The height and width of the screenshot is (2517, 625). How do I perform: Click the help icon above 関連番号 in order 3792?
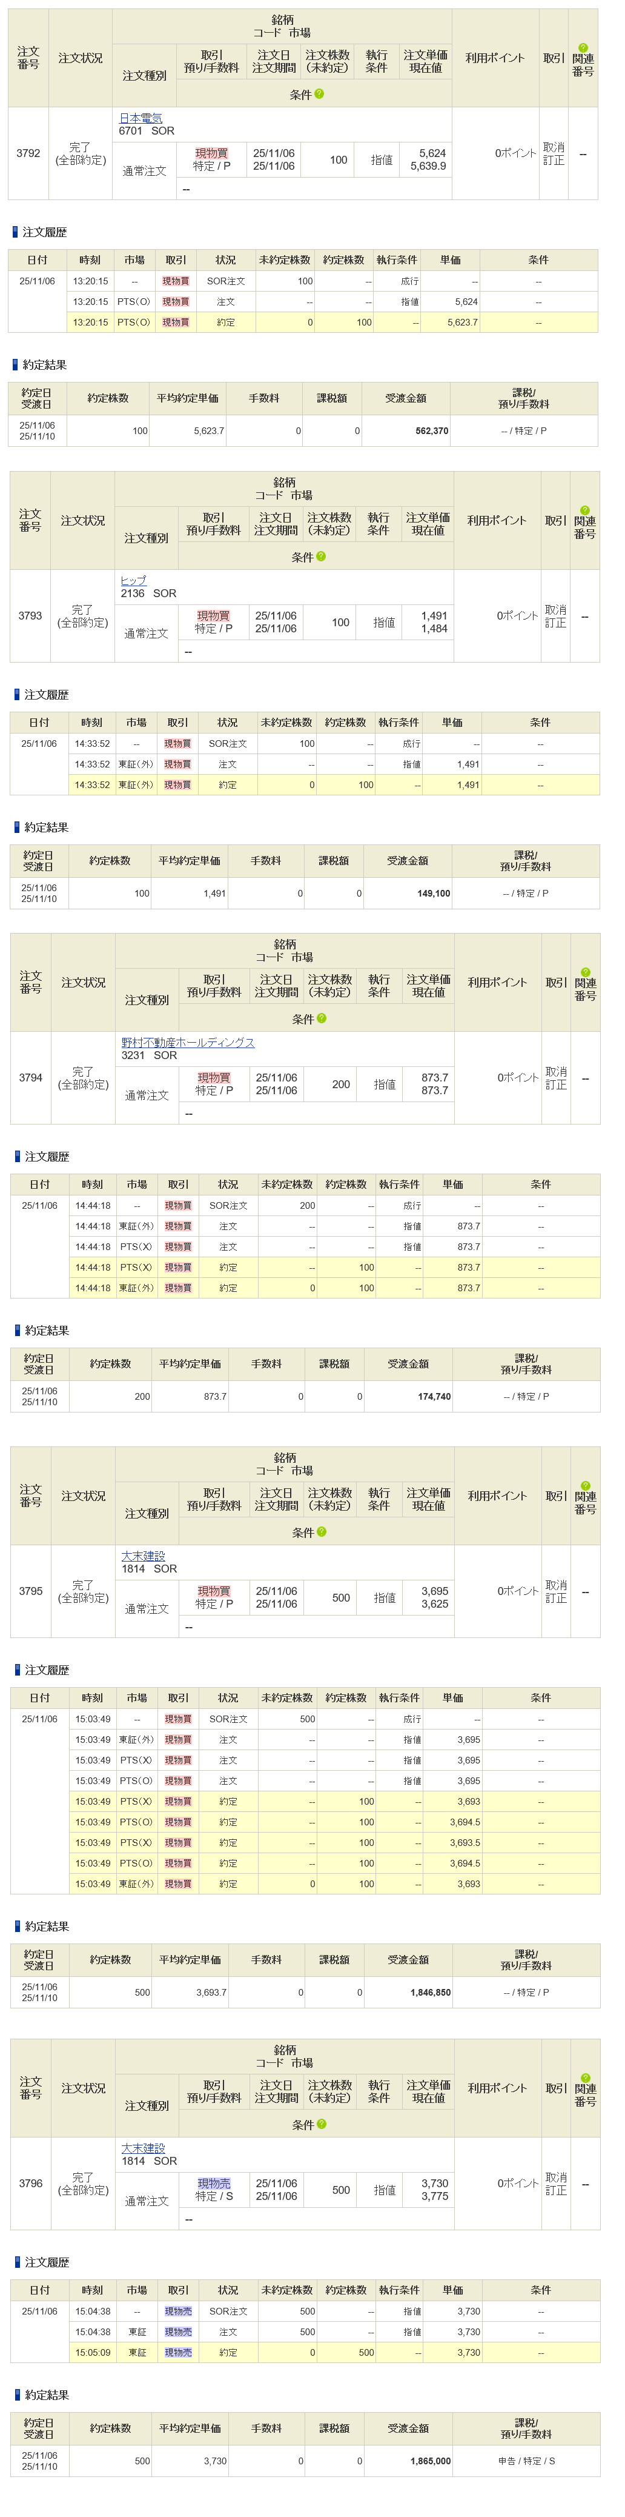click(583, 47)
